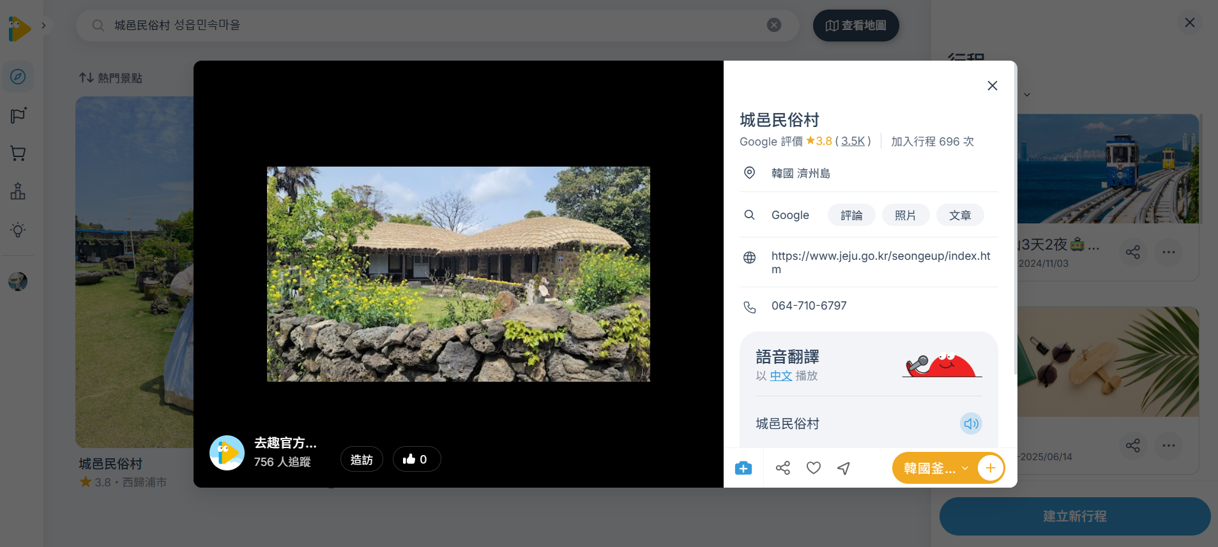Like the photo with thumbs-up button
This screenshot has width=1218, height=547.
pyautogui.click(x=416, y=459)
